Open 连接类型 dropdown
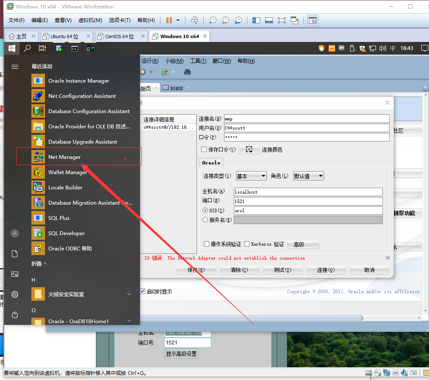The height and width of the screenshot is (380, 429). 251,176
